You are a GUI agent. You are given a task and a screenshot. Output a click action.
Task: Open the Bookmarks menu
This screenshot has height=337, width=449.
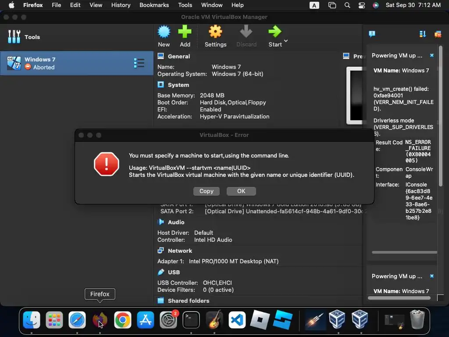pyautogui.click(x=154, y=5)
